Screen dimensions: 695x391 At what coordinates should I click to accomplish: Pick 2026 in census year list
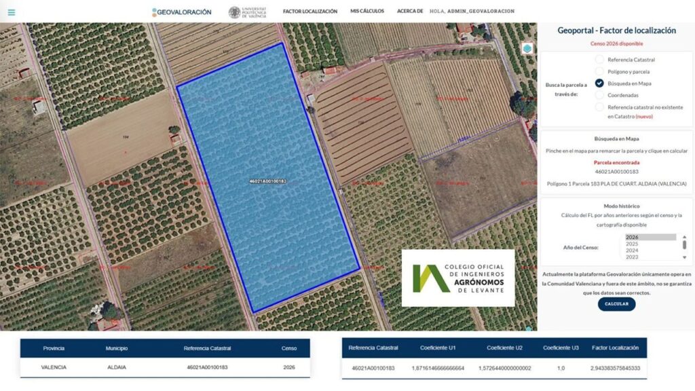(x=650, y=237)
